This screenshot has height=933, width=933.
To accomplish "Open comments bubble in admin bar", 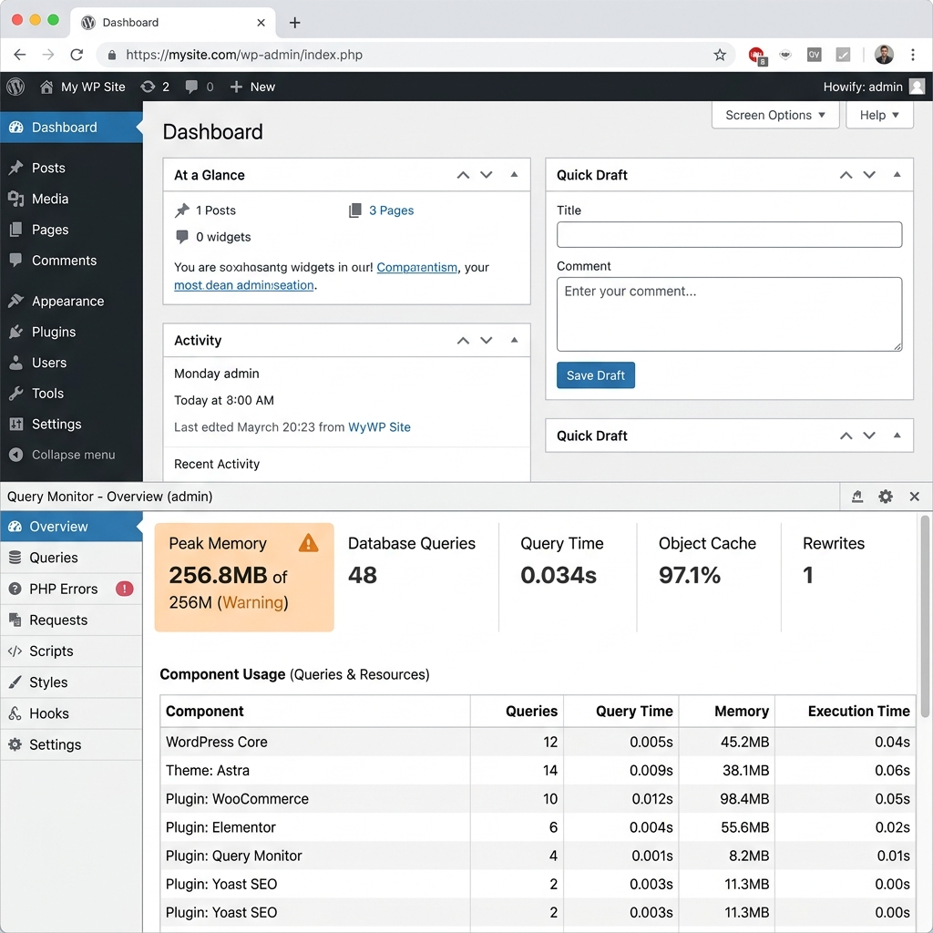I will click(191, 87).
